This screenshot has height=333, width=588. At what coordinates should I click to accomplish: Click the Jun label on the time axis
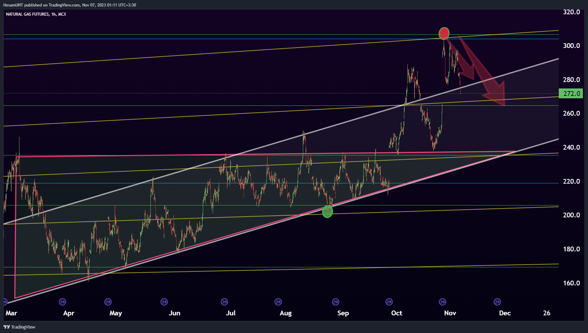click(175, 313)
